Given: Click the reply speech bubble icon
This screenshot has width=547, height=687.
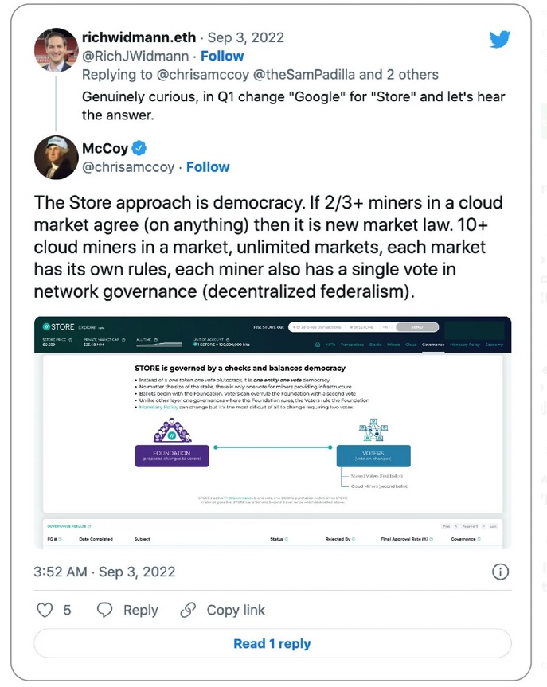Looking at the screenshot, I should point(104,610).
